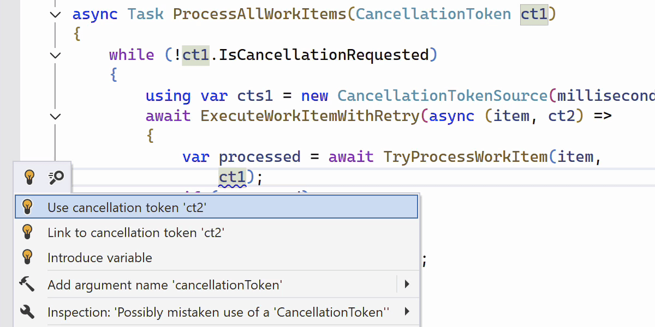This screenshot has height=327, width=655.
Task: Click the squiggly-underlined ct1 argument
Action: [x=233, y=177]
